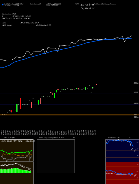
Task: Click the ADX +DY -DY readout text
Action: tap(18, 141)
